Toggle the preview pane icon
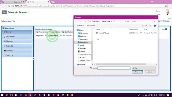Viewport: 172px width, 97px height. (150, 26)
